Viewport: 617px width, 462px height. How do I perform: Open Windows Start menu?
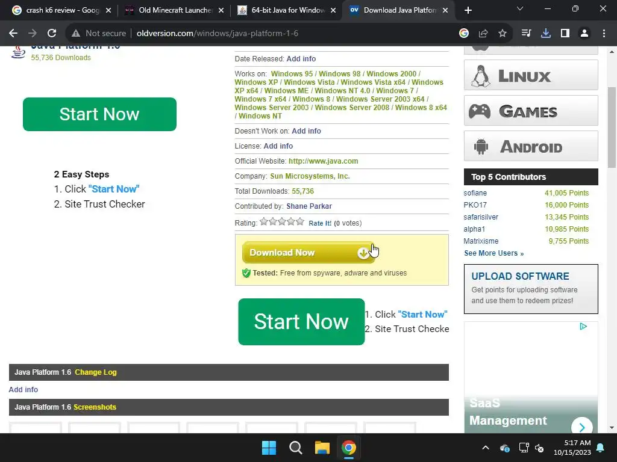269,448
